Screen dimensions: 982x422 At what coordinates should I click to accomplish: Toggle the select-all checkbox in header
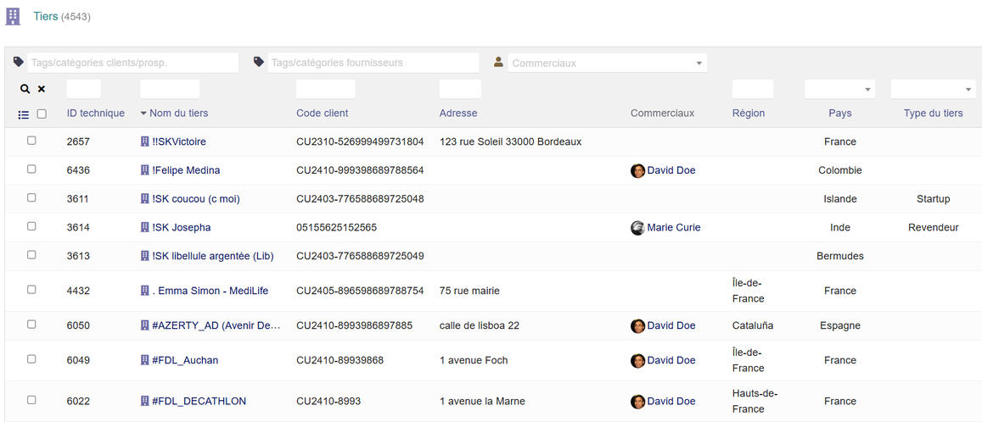[42, 114]
